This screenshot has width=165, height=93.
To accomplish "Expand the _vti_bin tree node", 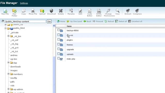I will coord(9,36).
